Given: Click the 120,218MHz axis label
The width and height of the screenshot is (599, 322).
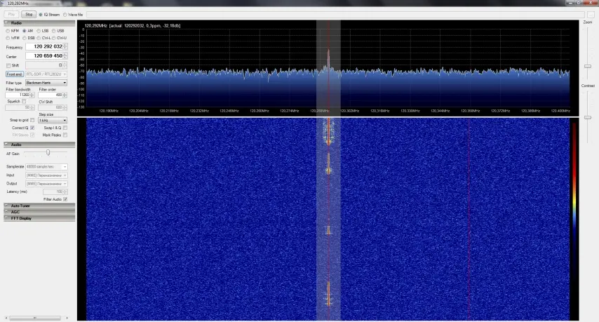Looking at the screenshot, I should [x=169, y=111].
